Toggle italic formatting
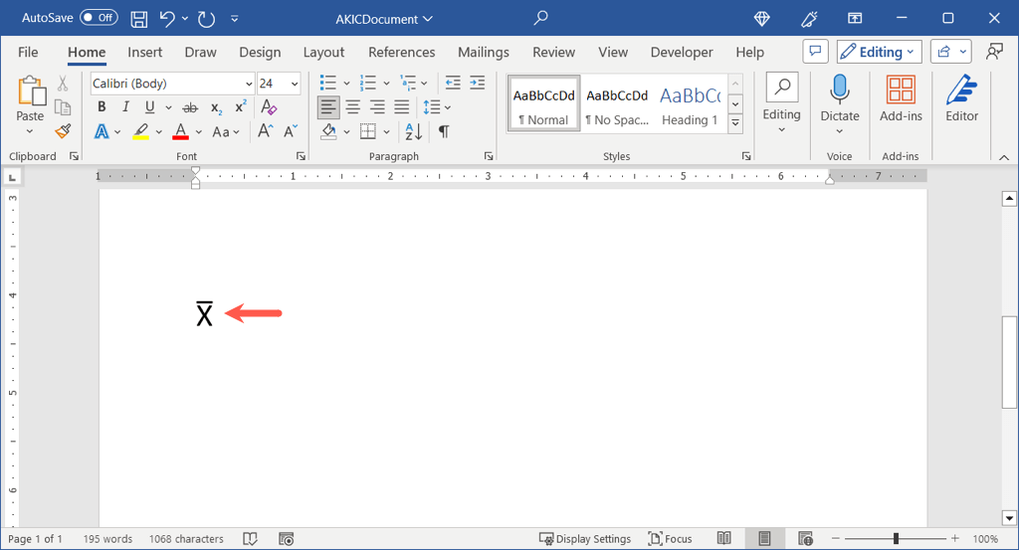This screenshot has height=550, width=1019. pyautogui.click(x=125, y=107)
